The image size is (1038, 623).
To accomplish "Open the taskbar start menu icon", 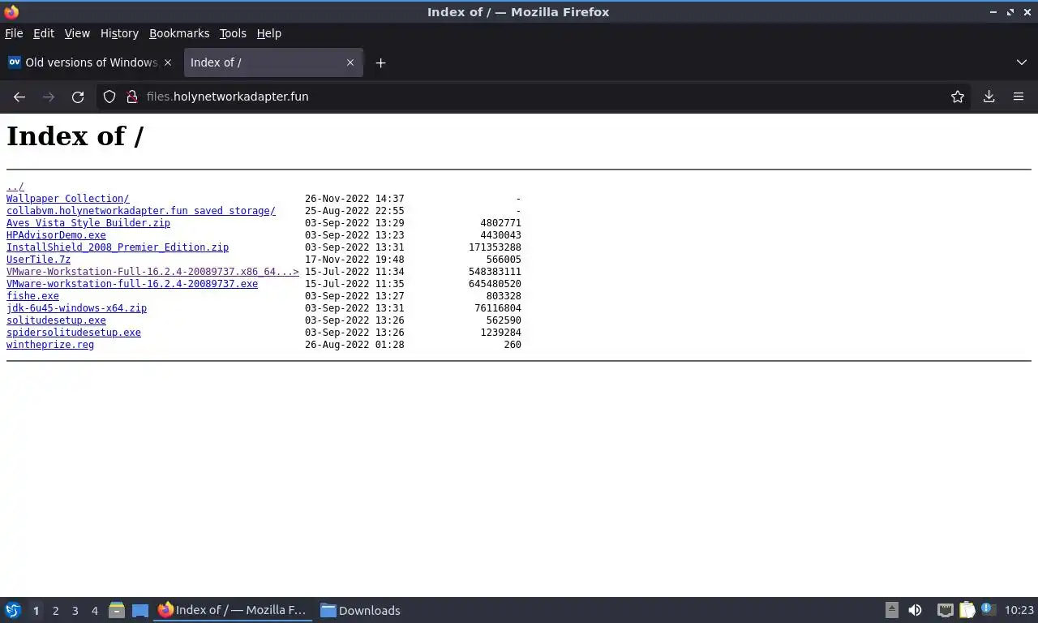I will [x=13, y=610].
